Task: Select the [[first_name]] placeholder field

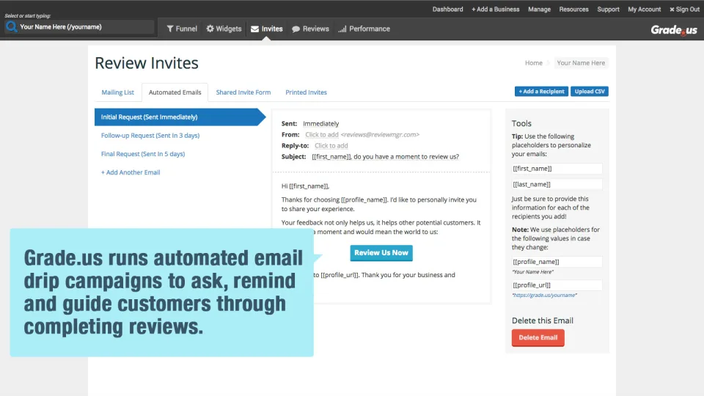Action: tap(557, 169)
